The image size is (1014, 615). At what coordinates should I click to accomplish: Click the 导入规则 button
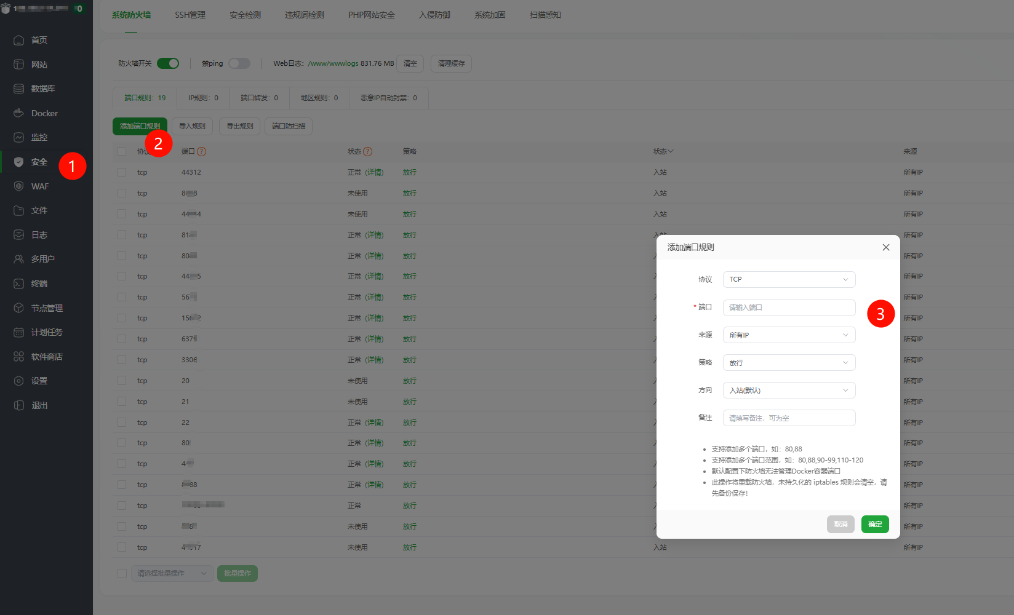[192, 126]
